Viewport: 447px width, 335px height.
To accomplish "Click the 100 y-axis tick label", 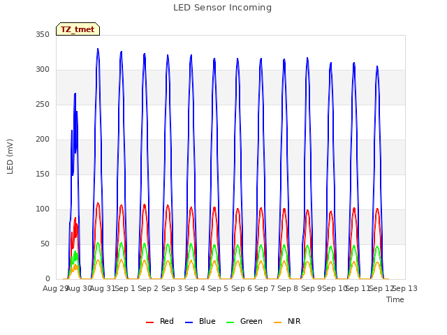I will click(x=43, y=209).
